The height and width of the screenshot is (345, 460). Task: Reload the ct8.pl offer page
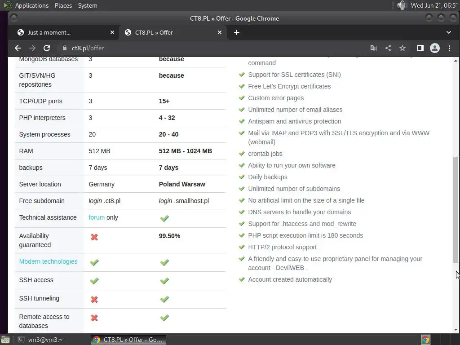(x=47, y=48)
